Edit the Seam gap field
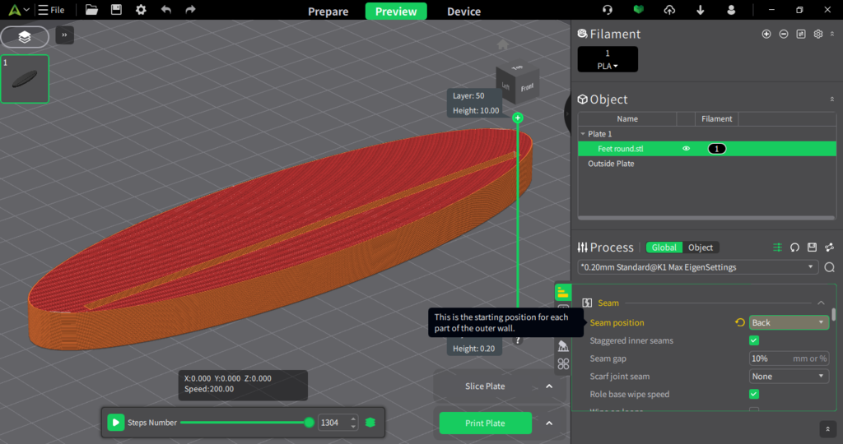The width and height of the screenshot is (843, 444). coord(788,358)
